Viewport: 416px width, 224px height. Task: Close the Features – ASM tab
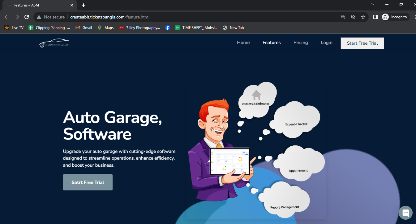pos(71,5)
